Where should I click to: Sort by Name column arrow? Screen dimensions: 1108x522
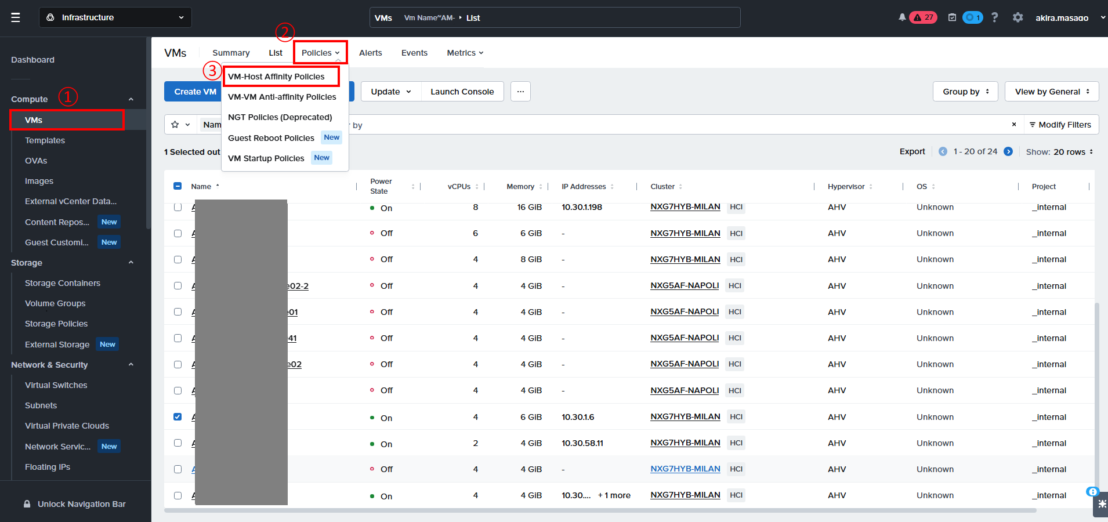click(x=218, y=186)
